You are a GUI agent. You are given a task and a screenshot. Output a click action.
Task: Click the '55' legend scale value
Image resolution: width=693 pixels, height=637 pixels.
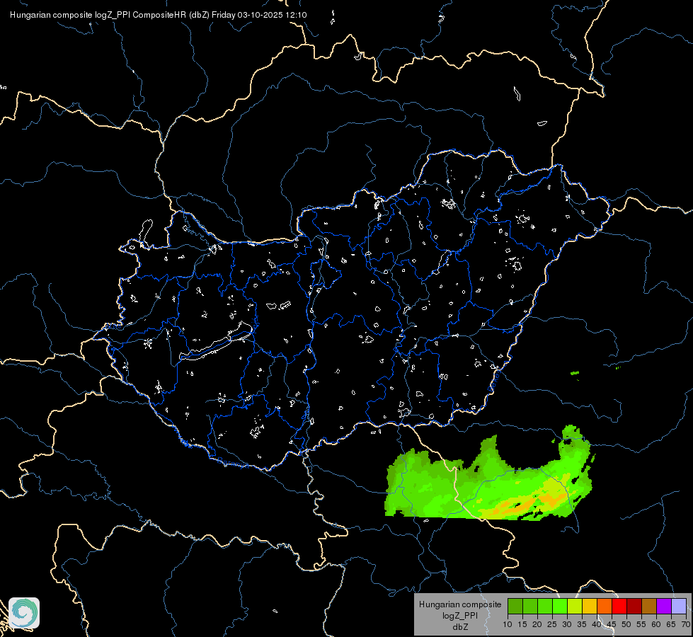[x=641, y=625]
